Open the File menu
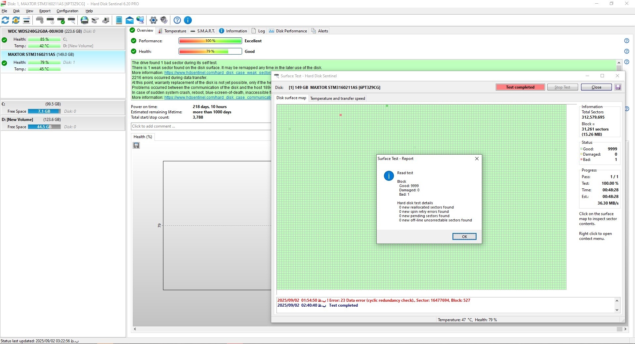 pyautogui.click(x=4, y=11)
